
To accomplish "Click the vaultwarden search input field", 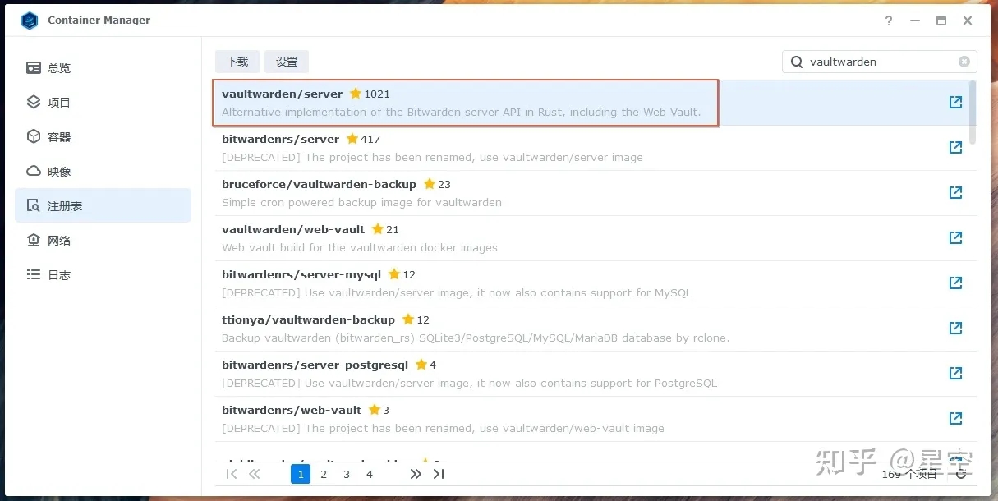I will [x=879, y=62].
